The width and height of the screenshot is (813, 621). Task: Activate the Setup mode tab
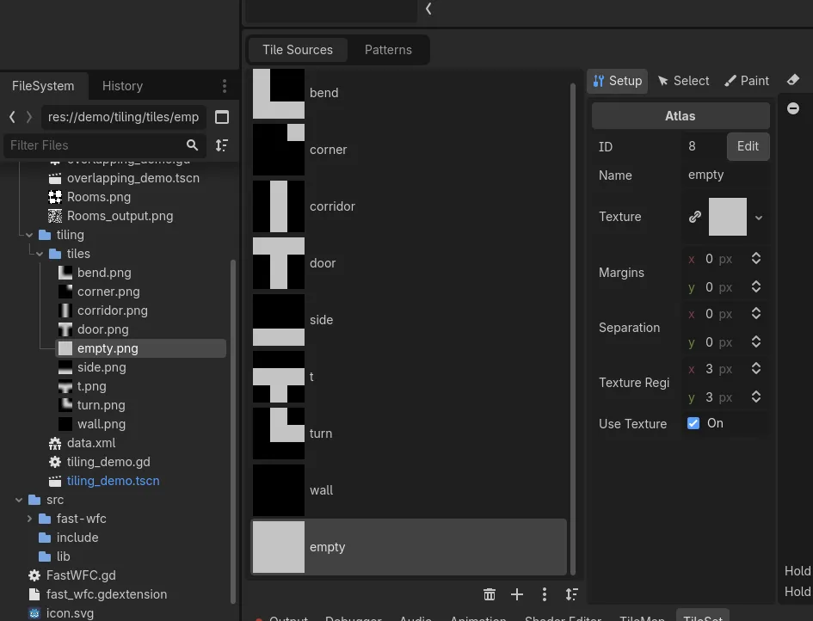[618, 81]
